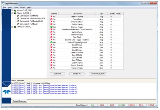Click the Xtium-CL_MX4_1 board icon
Screen dimensions: 160x110
point(15,13)
